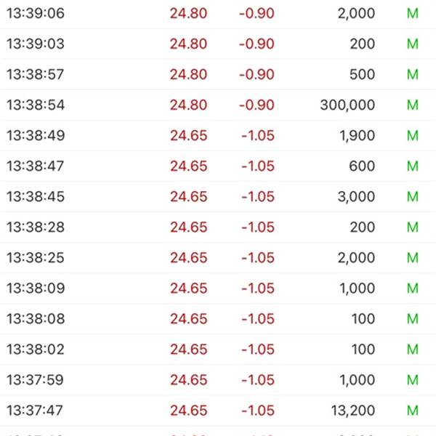The height and width of the screenshot is (436, 436).
Task: Select the 13:39:06 trade row
Action: (x=218, y=13)
